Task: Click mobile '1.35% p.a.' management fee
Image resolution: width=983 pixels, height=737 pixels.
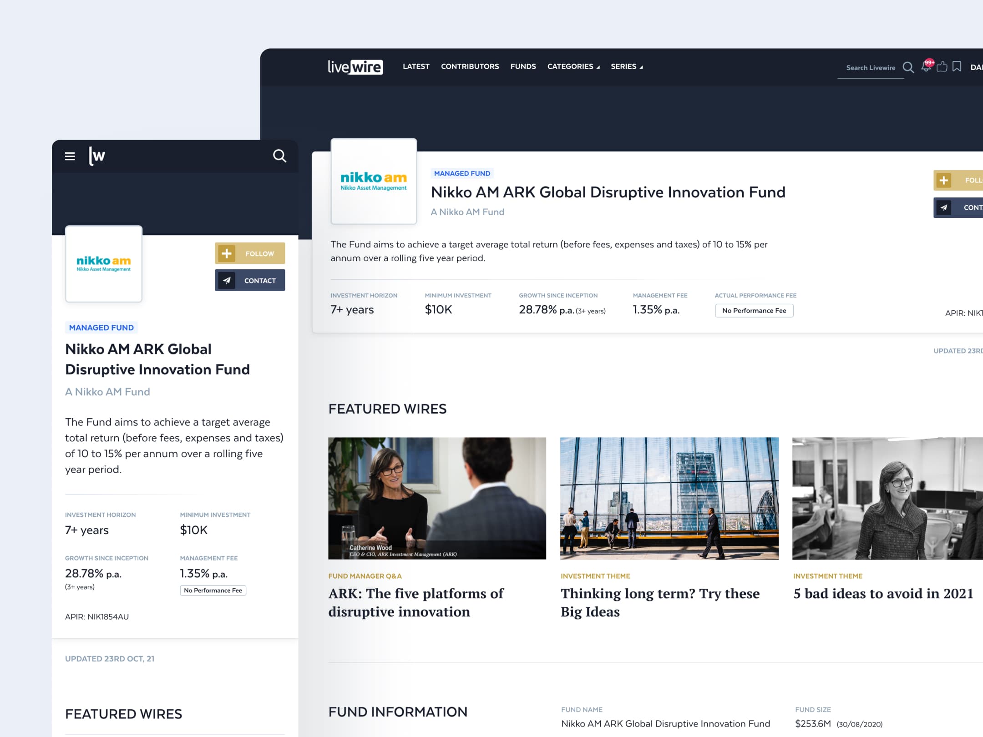Action: pyautogui.click(x=203, y=574)
